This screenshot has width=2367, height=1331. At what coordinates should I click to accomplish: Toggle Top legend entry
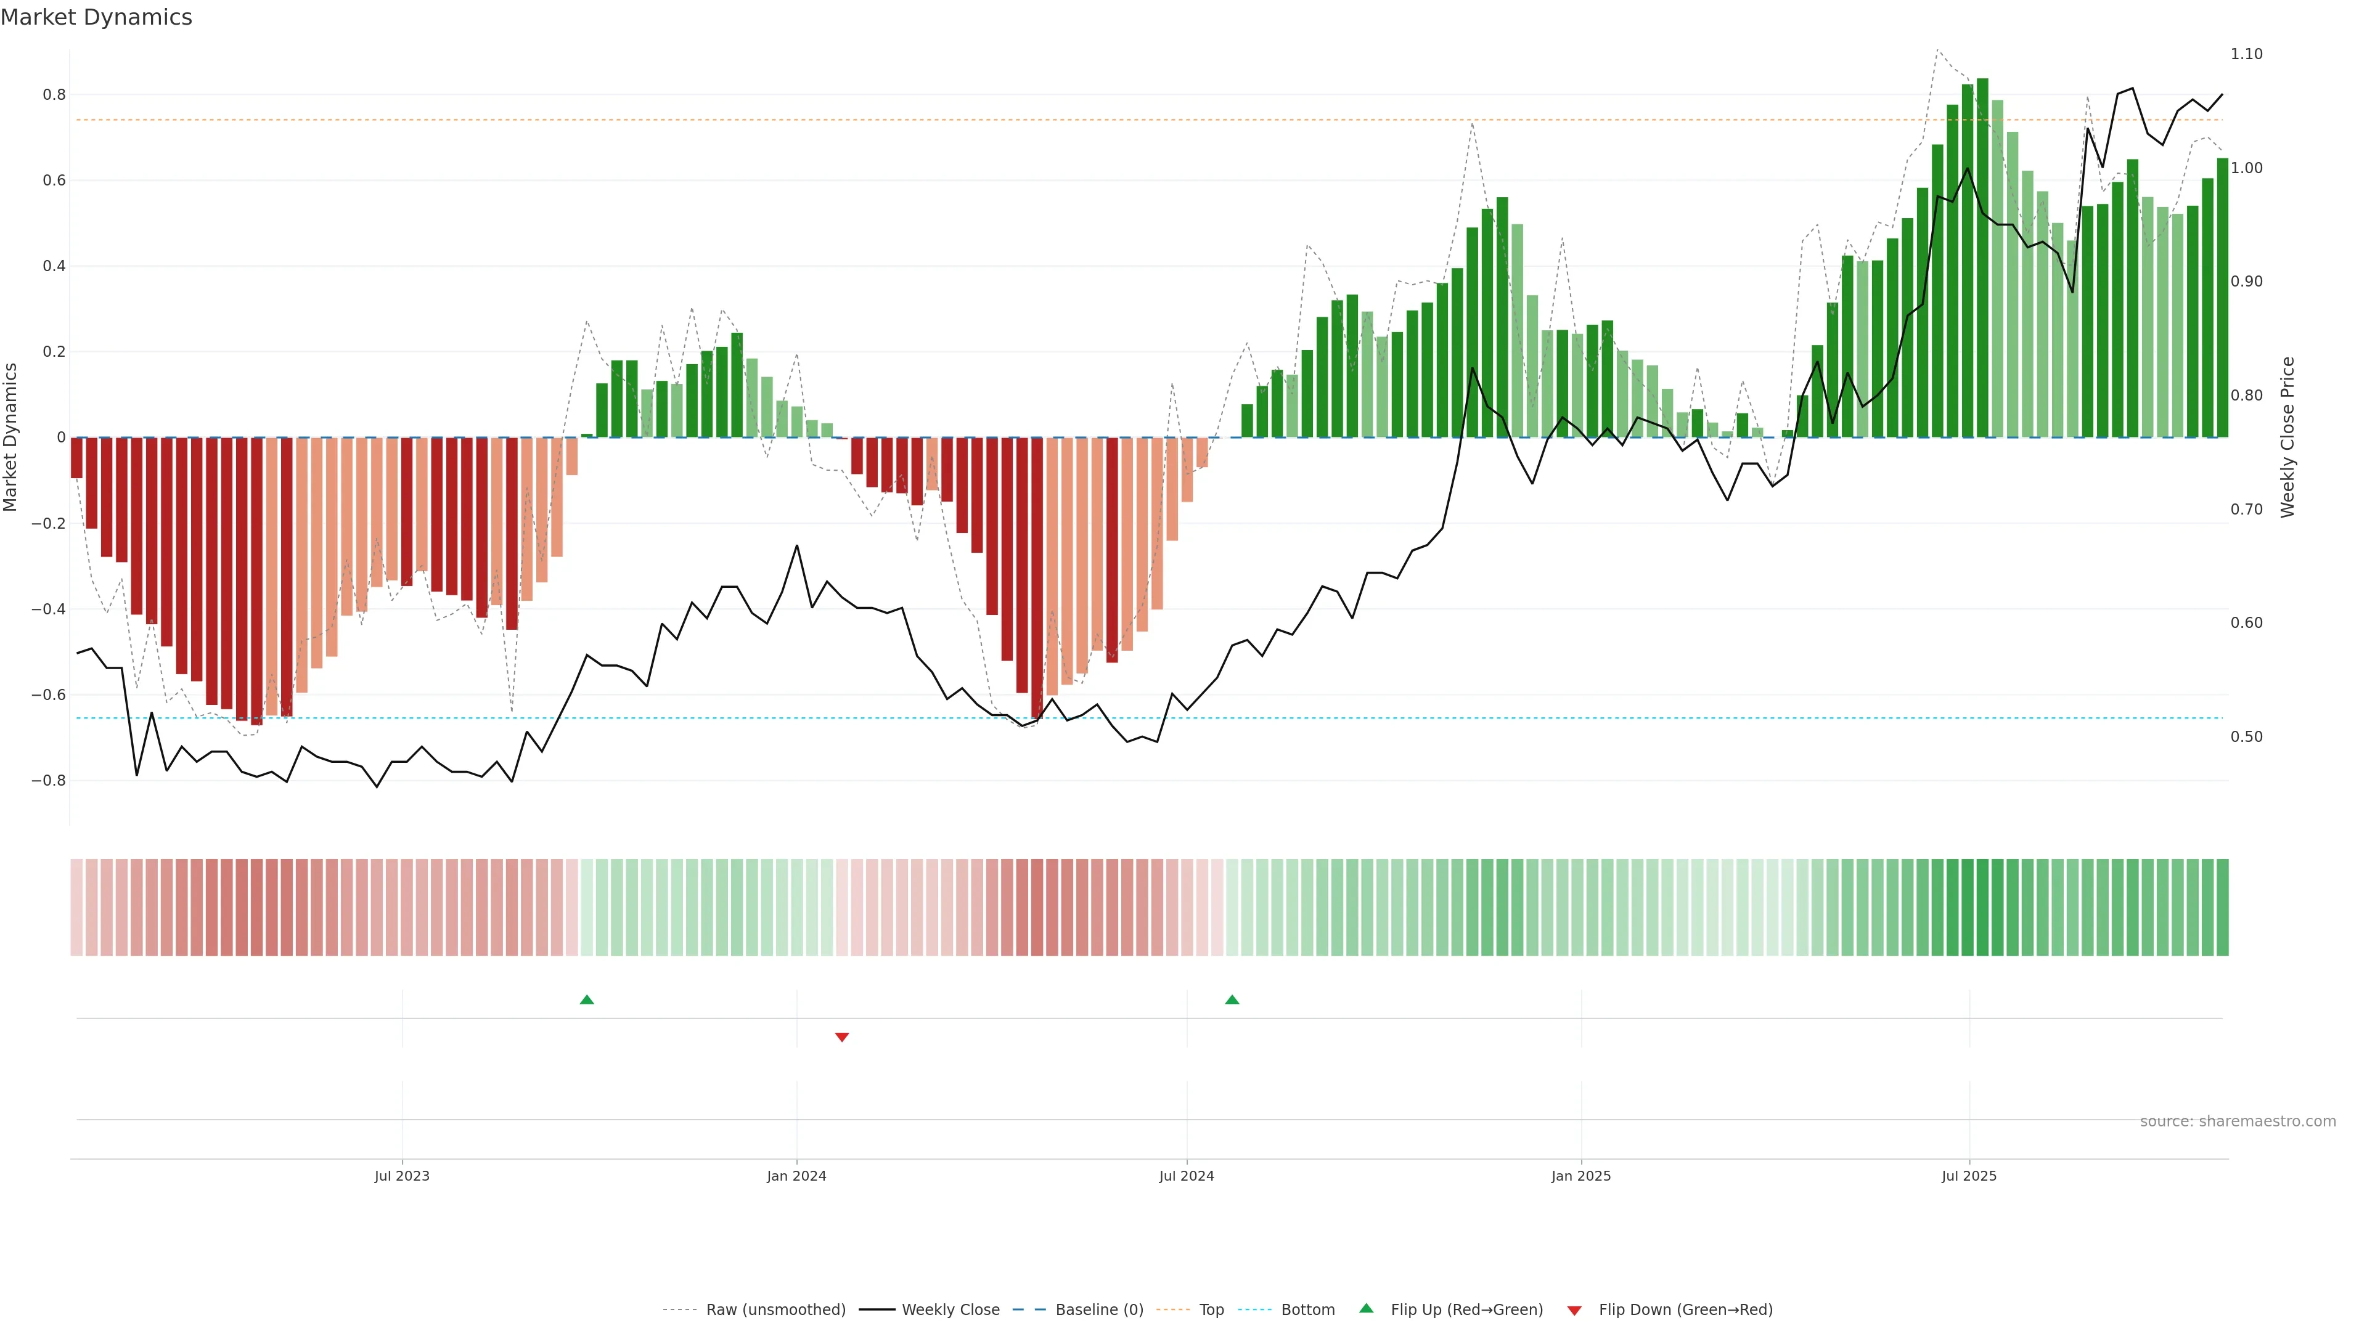click(1211, 1309)
